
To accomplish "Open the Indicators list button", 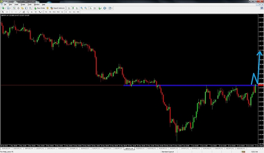I will (99, 8).
